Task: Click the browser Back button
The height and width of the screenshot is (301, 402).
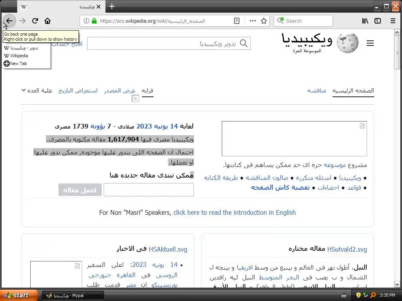Action: coord(9,21)
